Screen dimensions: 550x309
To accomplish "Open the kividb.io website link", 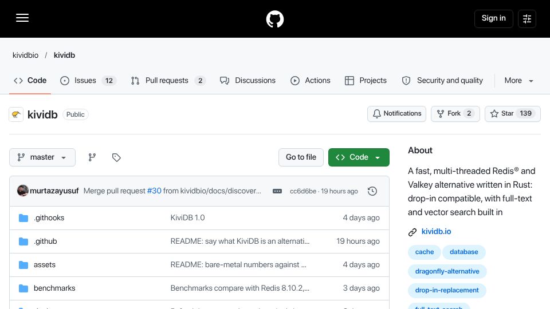I will click(x=437, y=232).
